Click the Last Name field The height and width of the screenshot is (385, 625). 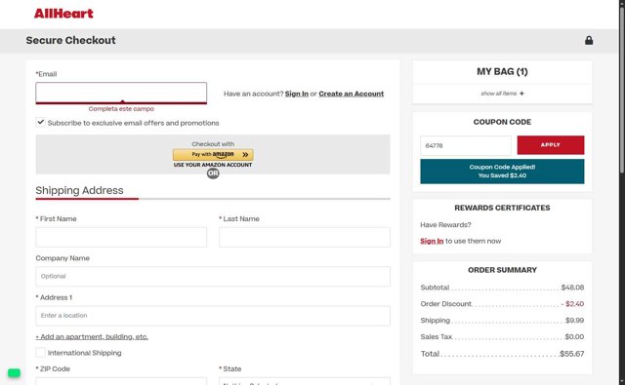pos(305,237)
